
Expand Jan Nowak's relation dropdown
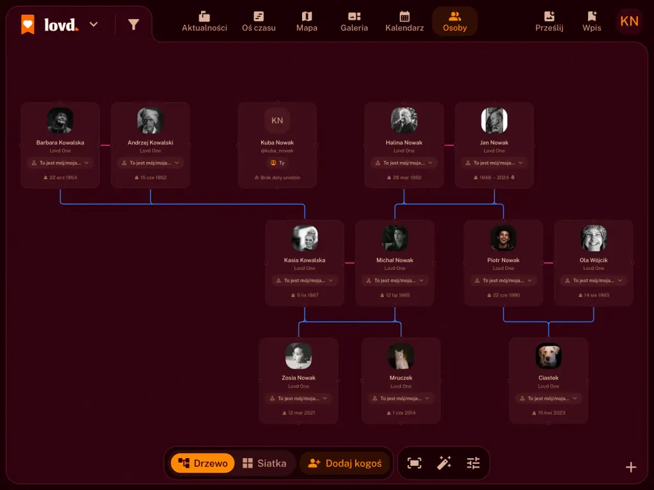[494, 163]
